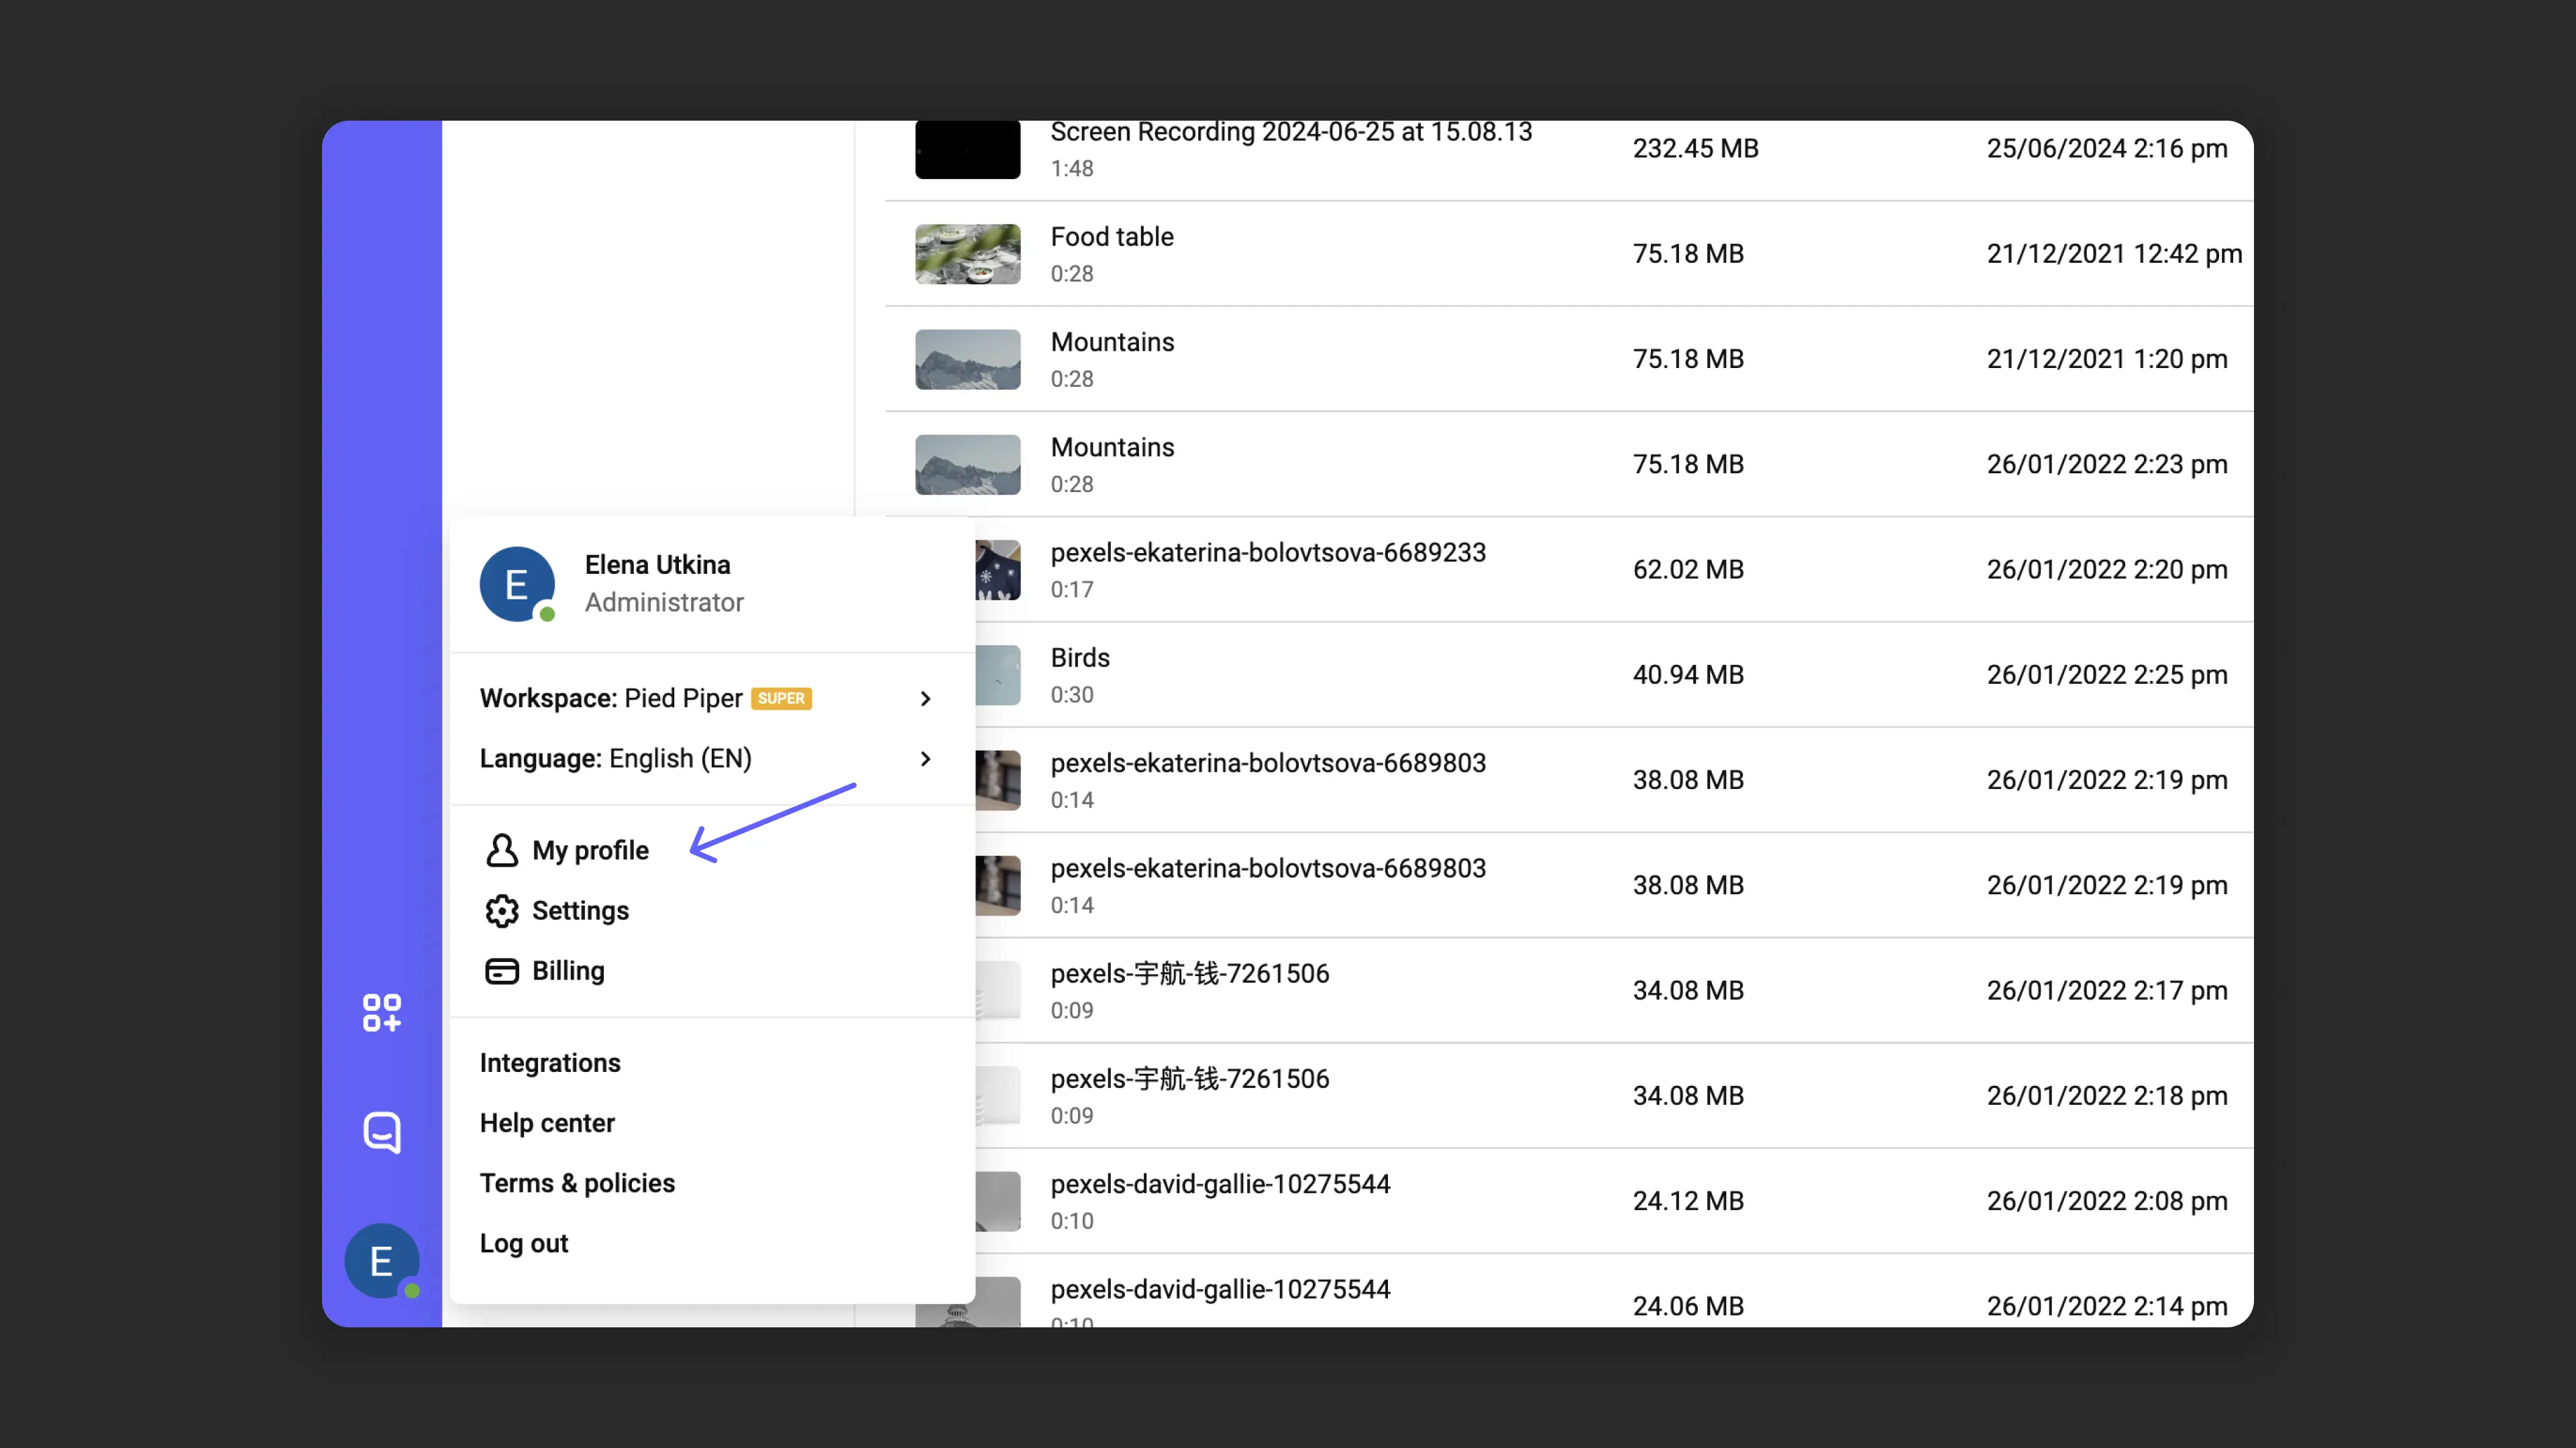Click the My profile person icon

(x=502, y=851)
